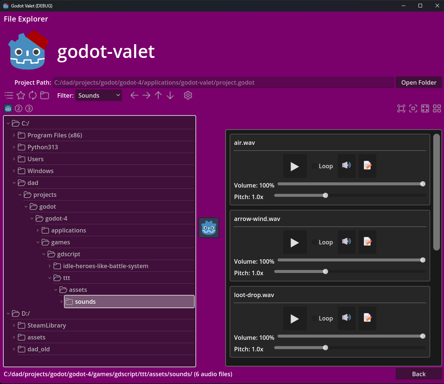The image size is (444, 384).
Task: Click the folder icon in toolbar
Action: point(45,95)
